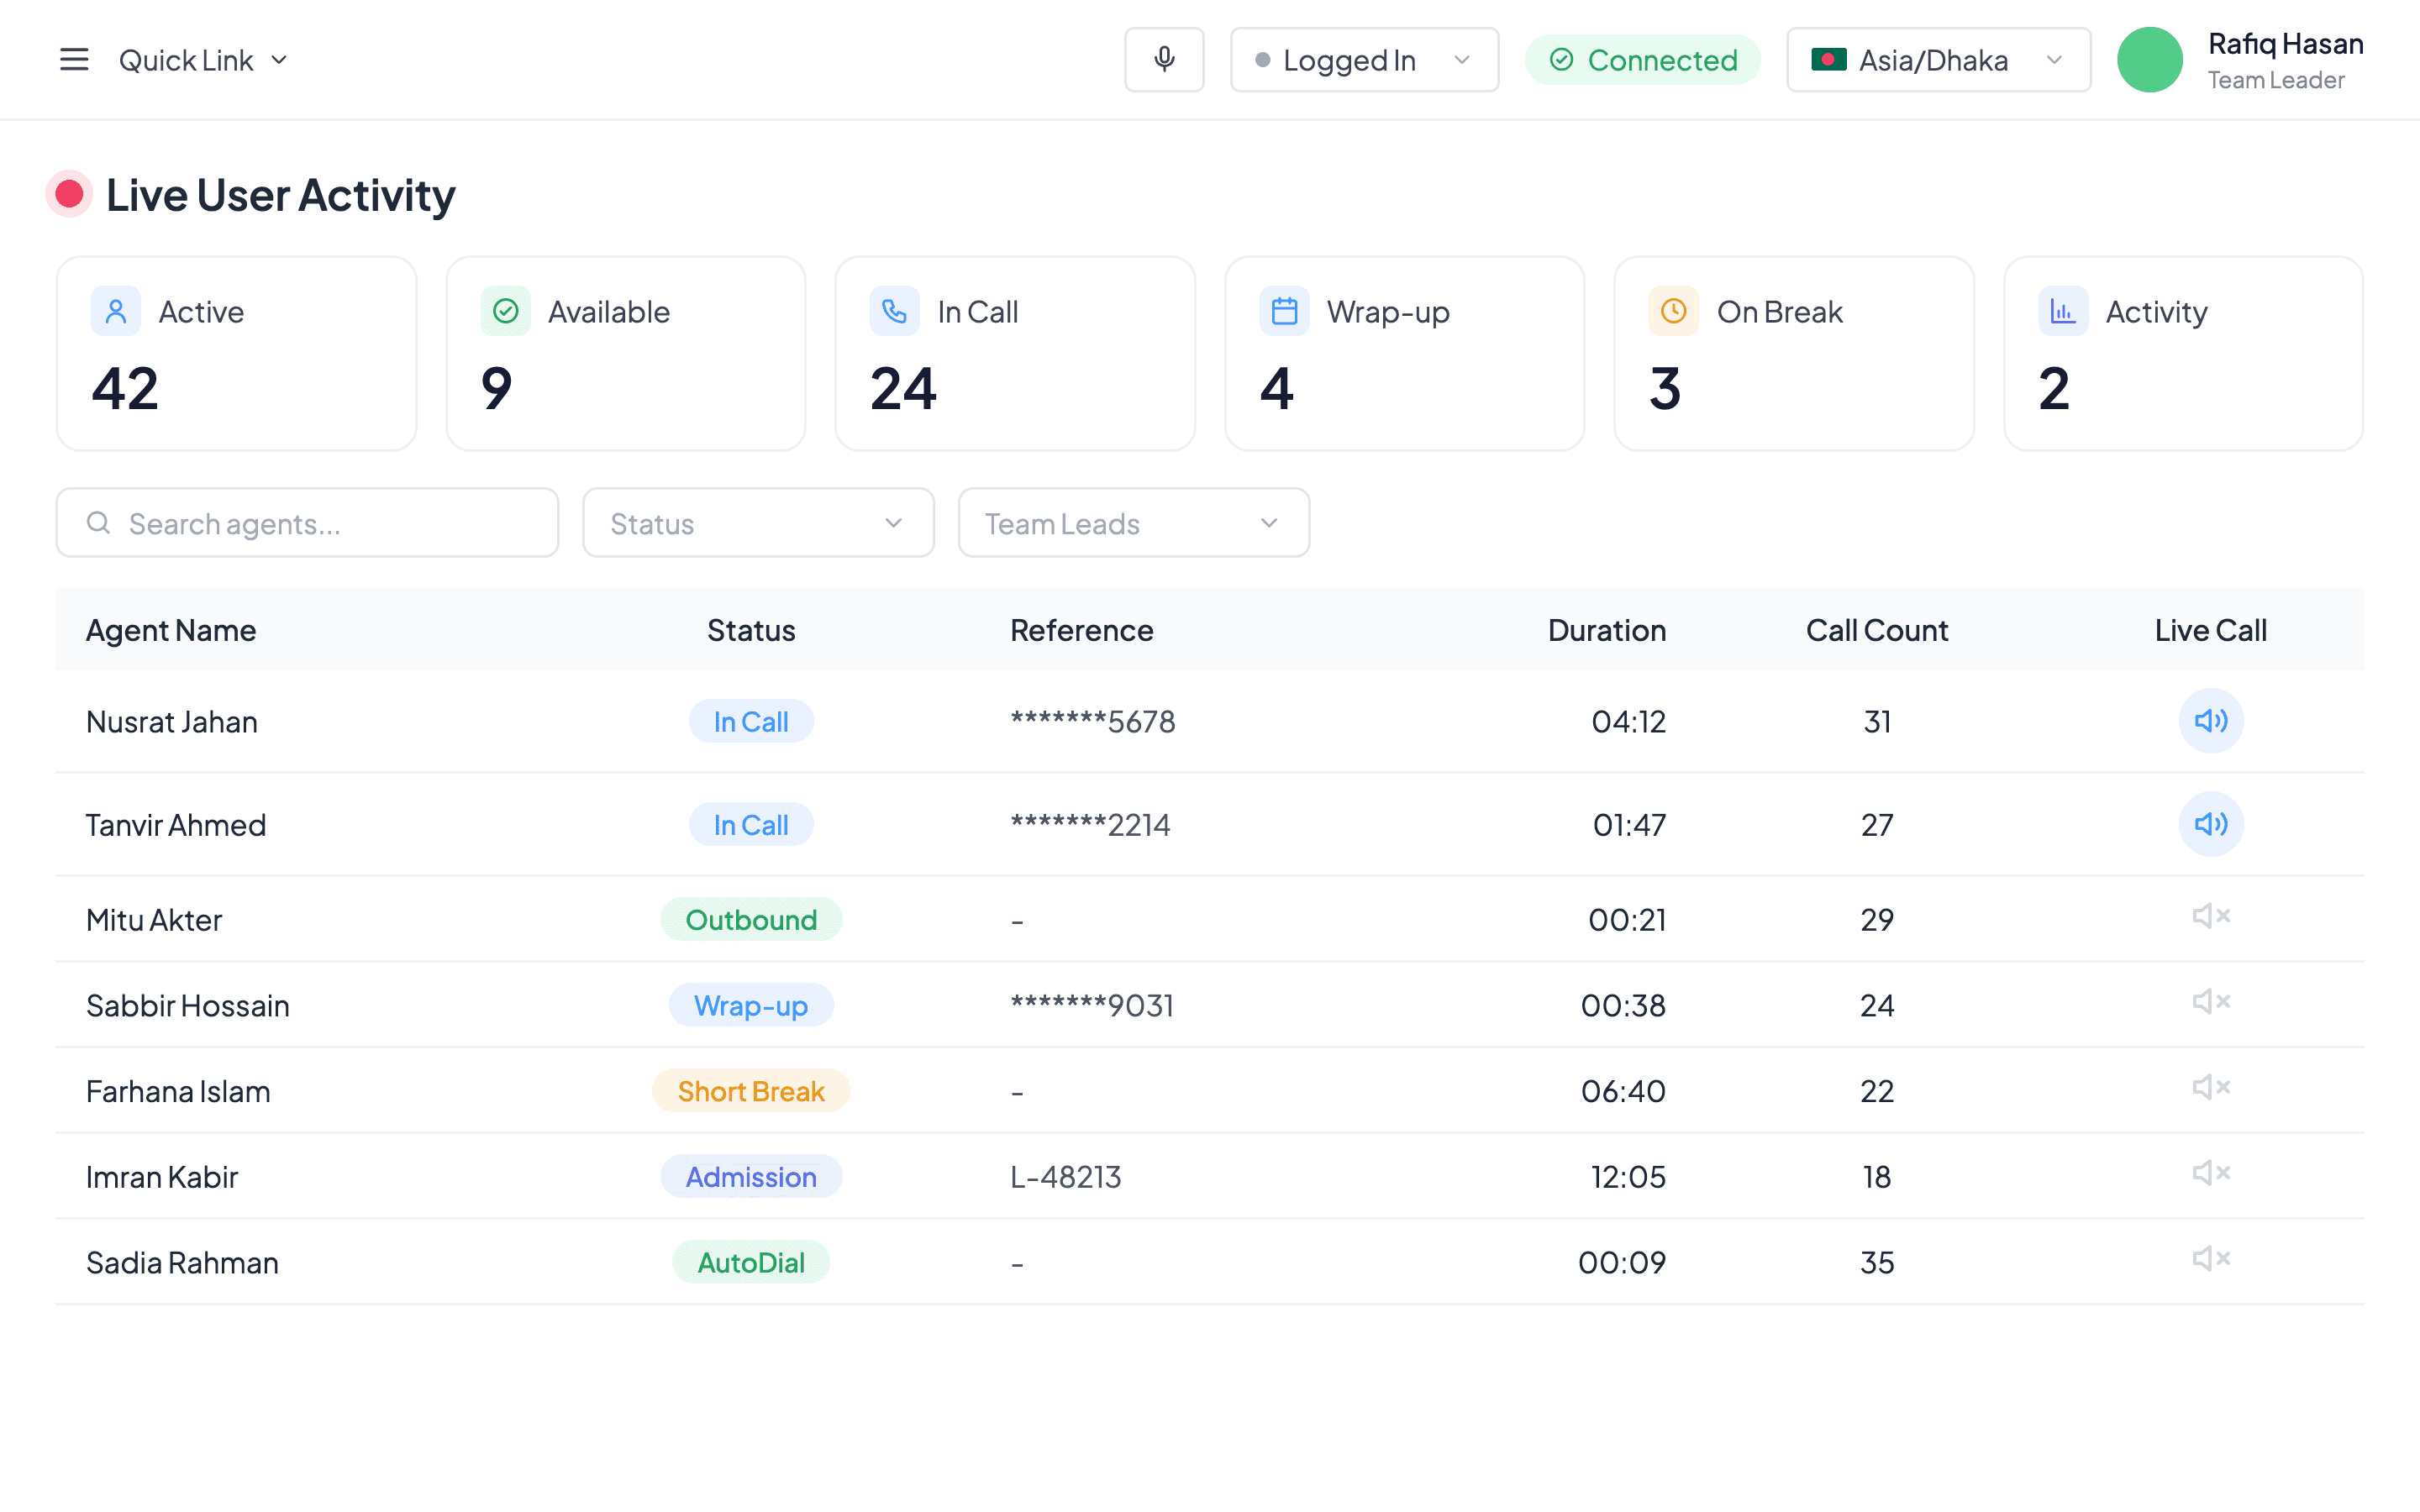The width and height of the screenshot is (2420, 1512).
Task: Click agent name Imran Kabir
Action: coord(162,1177)
